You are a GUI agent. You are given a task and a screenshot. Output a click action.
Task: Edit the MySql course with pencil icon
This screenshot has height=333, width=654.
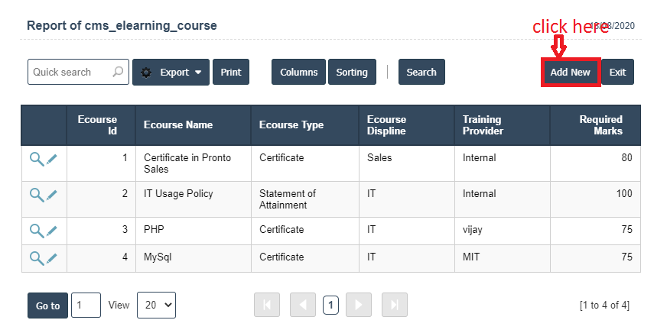click(x=52, y=258)
